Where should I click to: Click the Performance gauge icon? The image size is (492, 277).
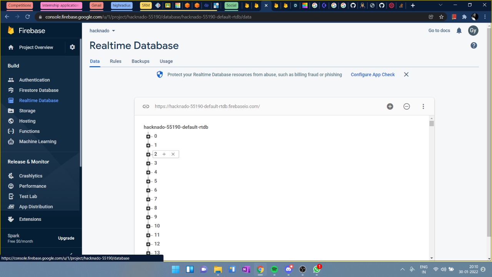pyautogui.click(x=11, y=186)
